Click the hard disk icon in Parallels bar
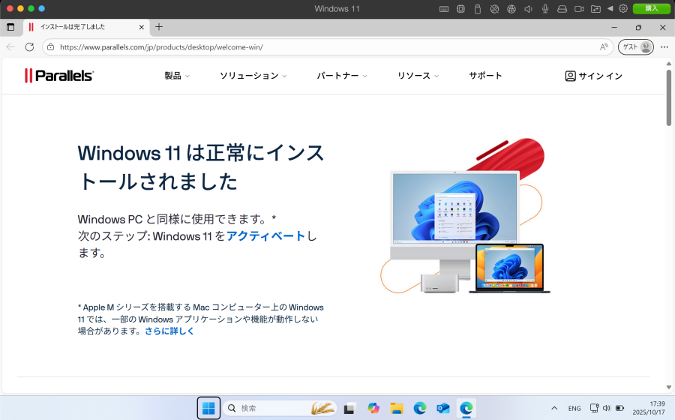Viewport: 675px width, 420px height. [x=562, y=8]
